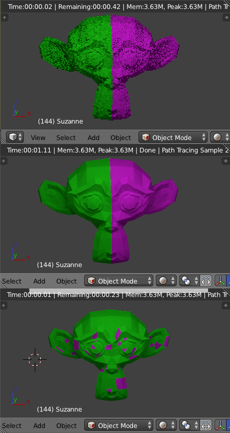The image size is (230, 433).
Task: Toggle the 3D manipulator axes in the bottom viewport
Action: click(221, 425)
